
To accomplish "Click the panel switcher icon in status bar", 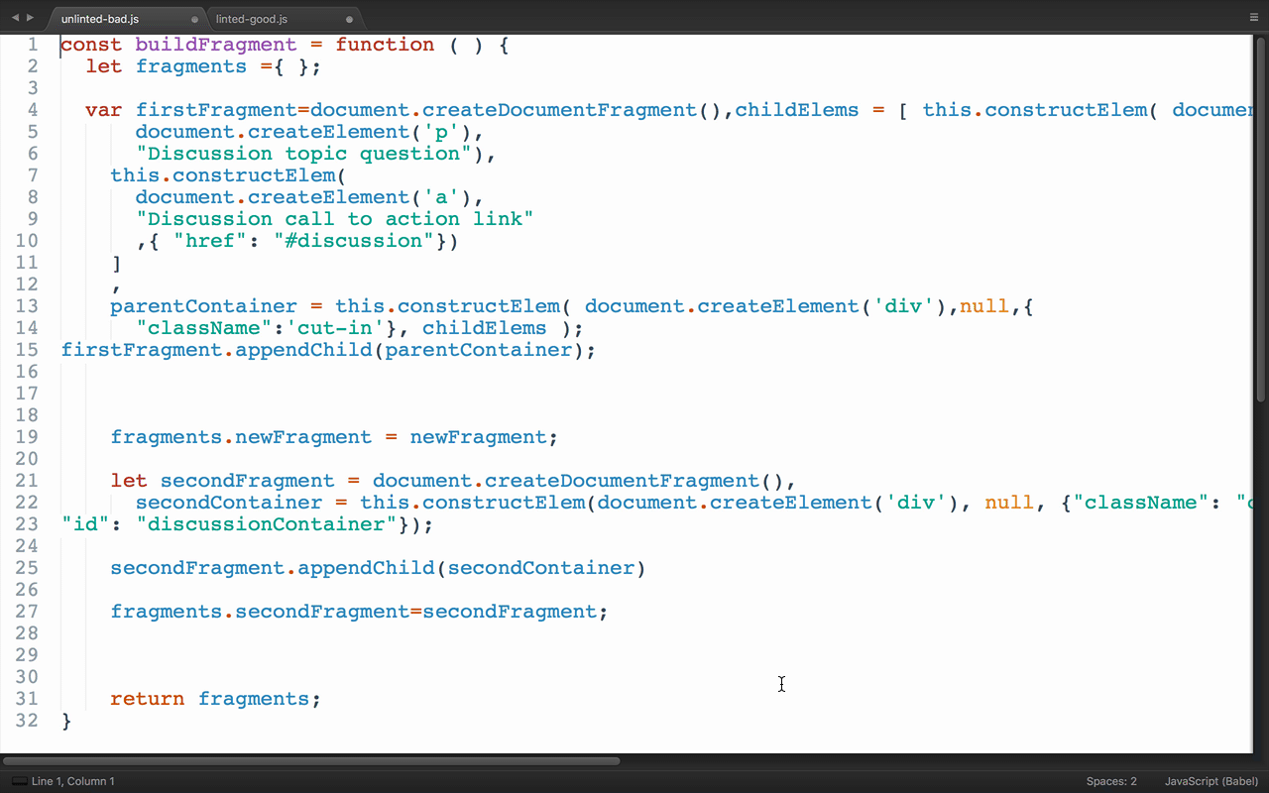I will [19, 781].
